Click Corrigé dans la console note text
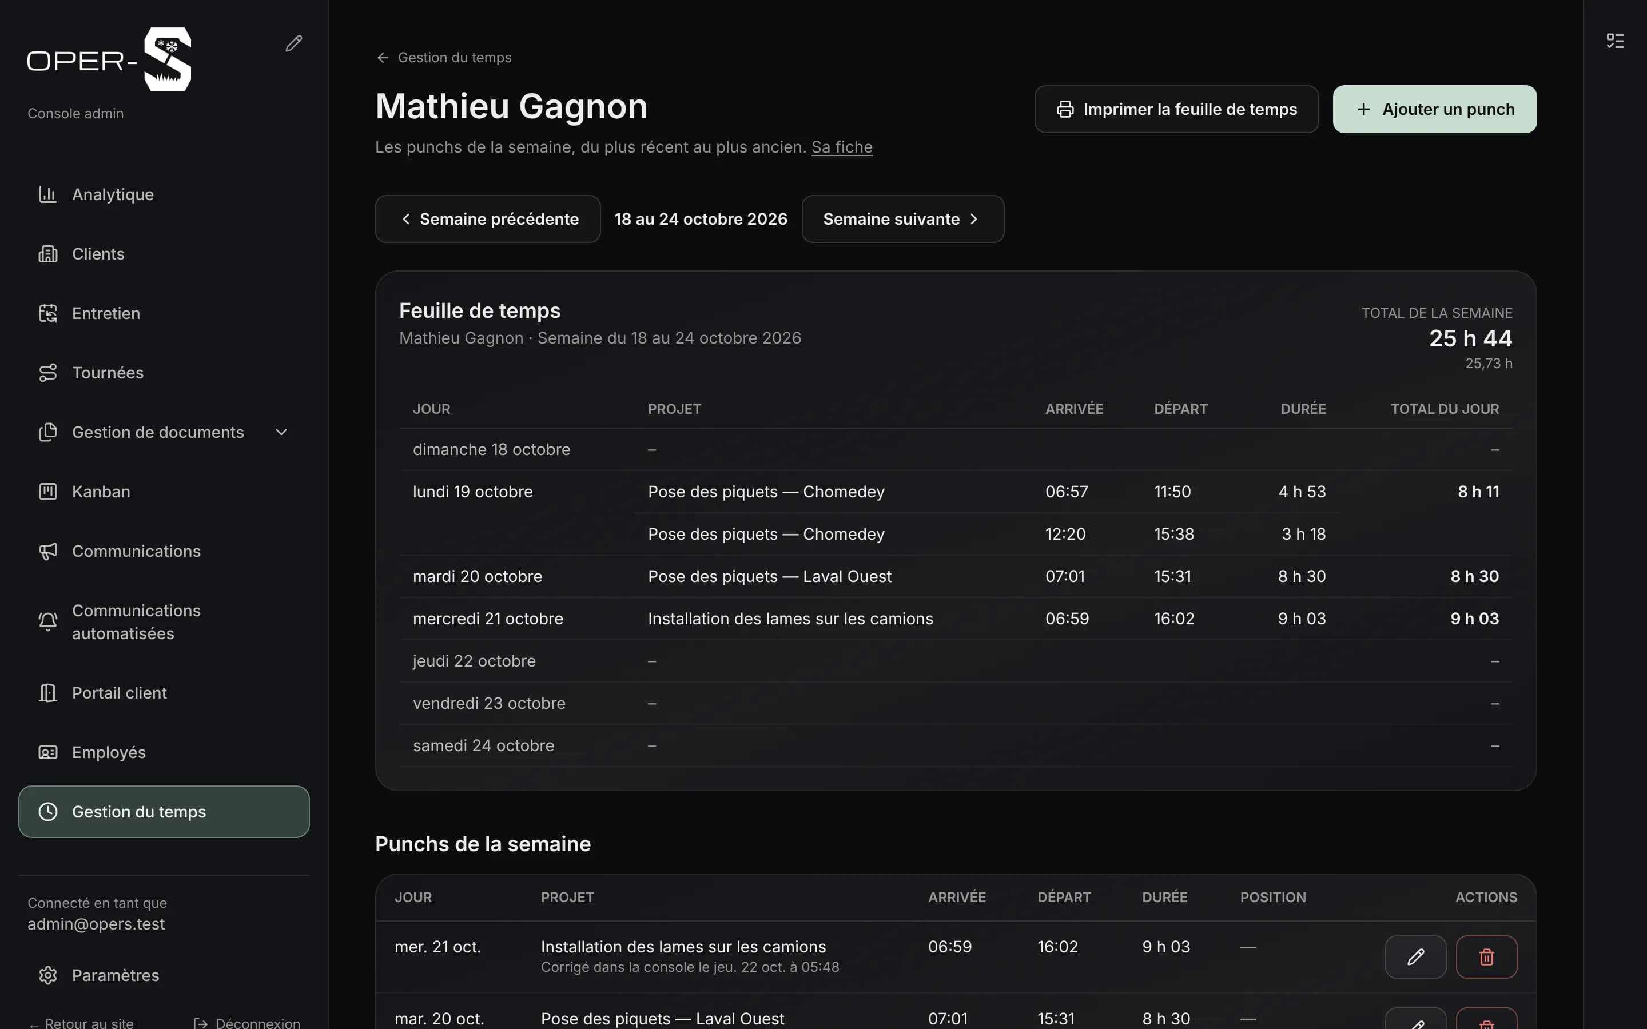The image size is (1647, 1029). point(690,967)
